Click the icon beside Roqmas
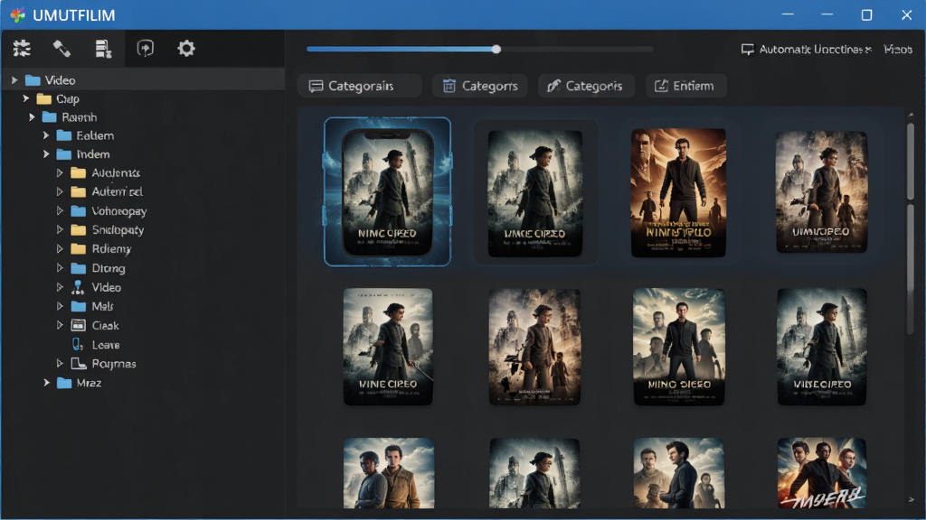Screen dimensions: 926x520 78,363
